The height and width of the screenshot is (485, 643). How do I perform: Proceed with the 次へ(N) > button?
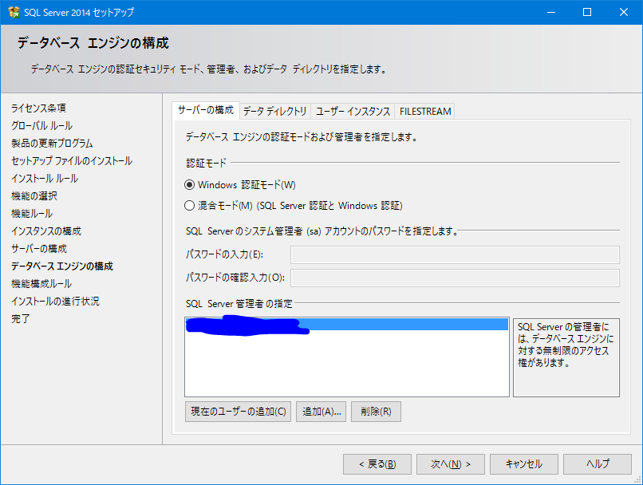tap(451, 464)
